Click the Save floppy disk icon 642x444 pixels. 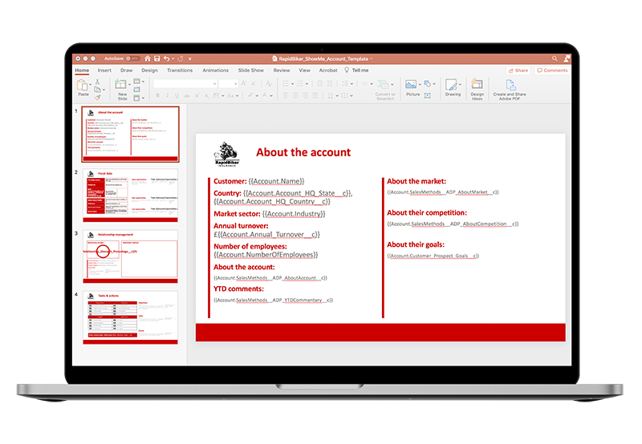[156, 59]
